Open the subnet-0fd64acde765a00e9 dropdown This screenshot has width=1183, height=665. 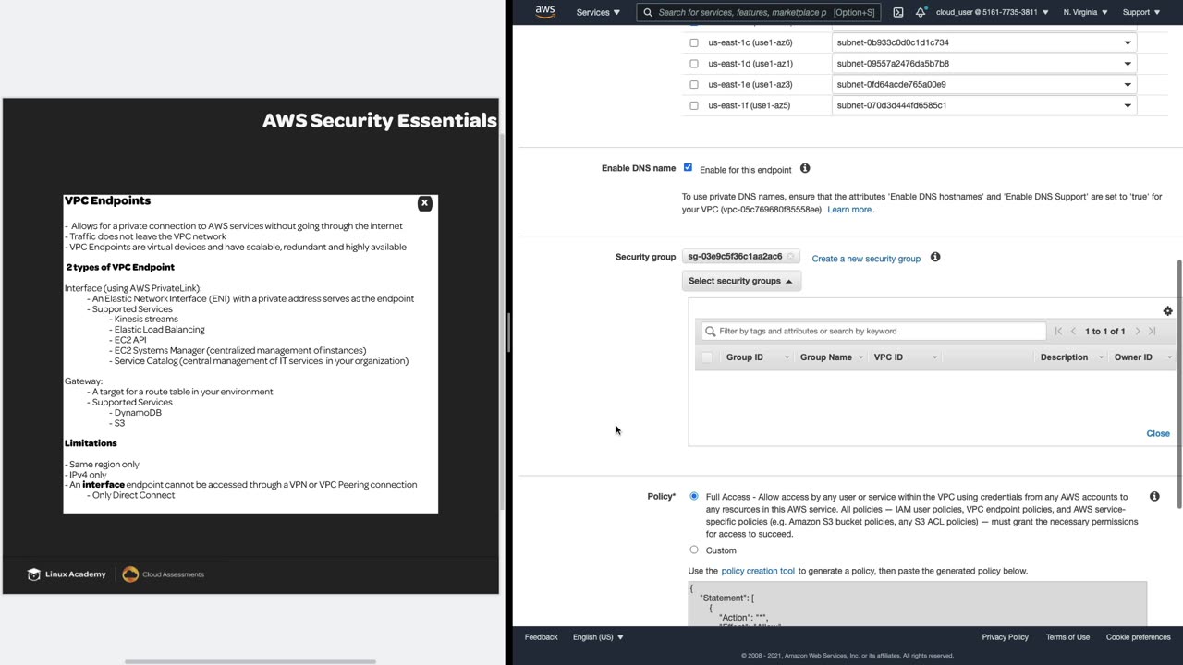984,84
